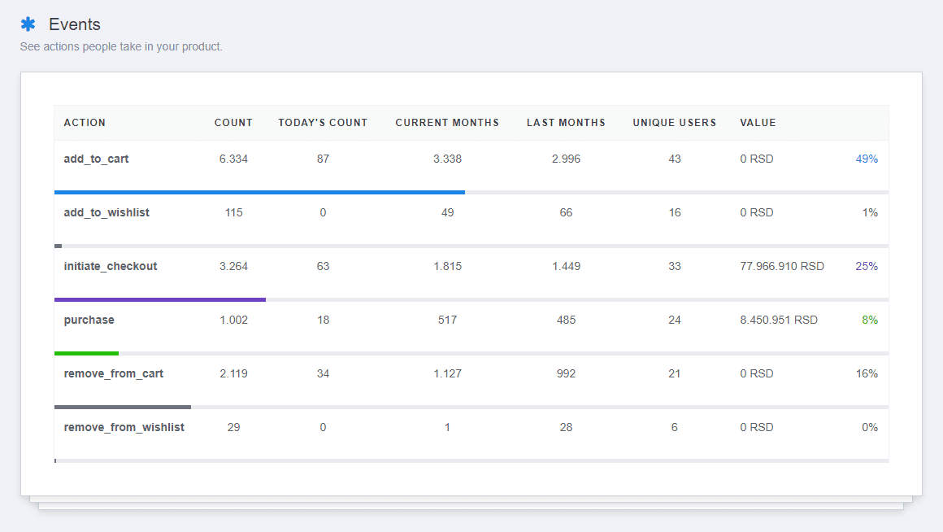Image resolution: width=943 pixels, height=532 pixels.
Task: Click the 1.002 purchase count cell
Action: pos(233,321)
